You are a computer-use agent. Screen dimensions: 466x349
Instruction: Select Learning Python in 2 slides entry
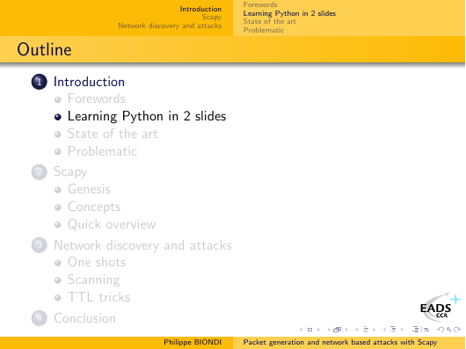pyautogui.click(x=147, y=116)
